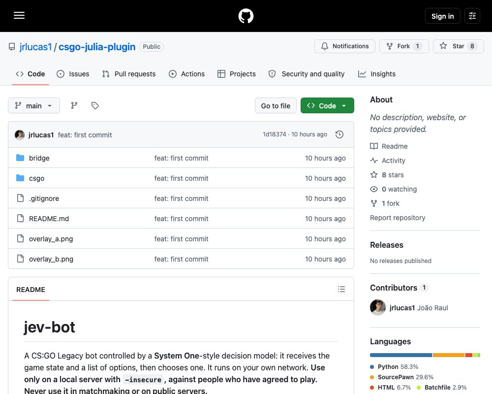The height and width of the screenshot is (394, 492).
Task: Open the csgo-julia-plugin repository link
Action: [x=97, y=47]
